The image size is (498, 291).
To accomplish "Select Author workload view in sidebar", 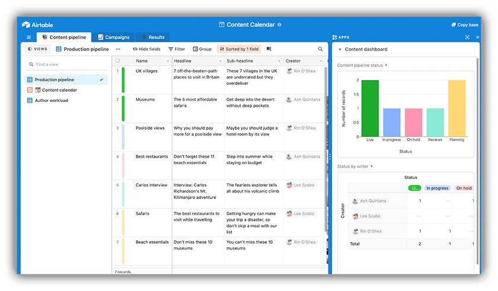I will [66, 100].
